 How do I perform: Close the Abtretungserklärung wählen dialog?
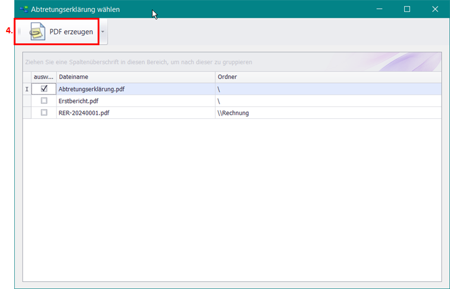coord(435,9)
